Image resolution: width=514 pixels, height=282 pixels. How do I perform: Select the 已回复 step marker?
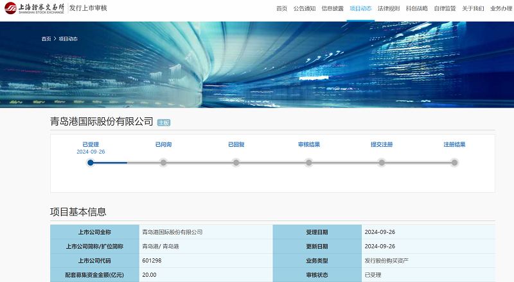(x=236, y=163)
